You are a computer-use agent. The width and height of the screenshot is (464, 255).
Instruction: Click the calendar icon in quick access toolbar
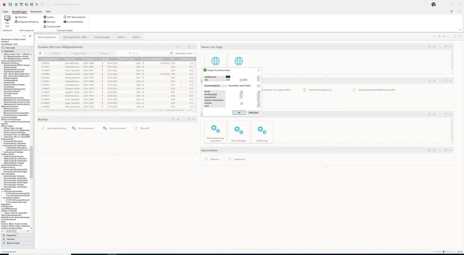[21, 4]
